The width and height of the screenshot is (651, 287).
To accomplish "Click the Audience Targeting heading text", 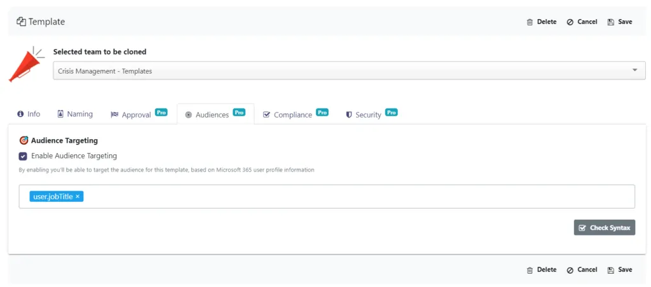I will tap(64, 140).
